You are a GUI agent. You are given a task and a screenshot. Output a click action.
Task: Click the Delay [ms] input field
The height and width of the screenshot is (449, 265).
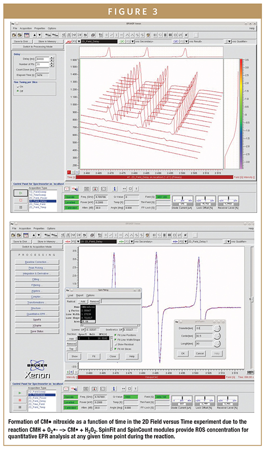coord(42,59)
